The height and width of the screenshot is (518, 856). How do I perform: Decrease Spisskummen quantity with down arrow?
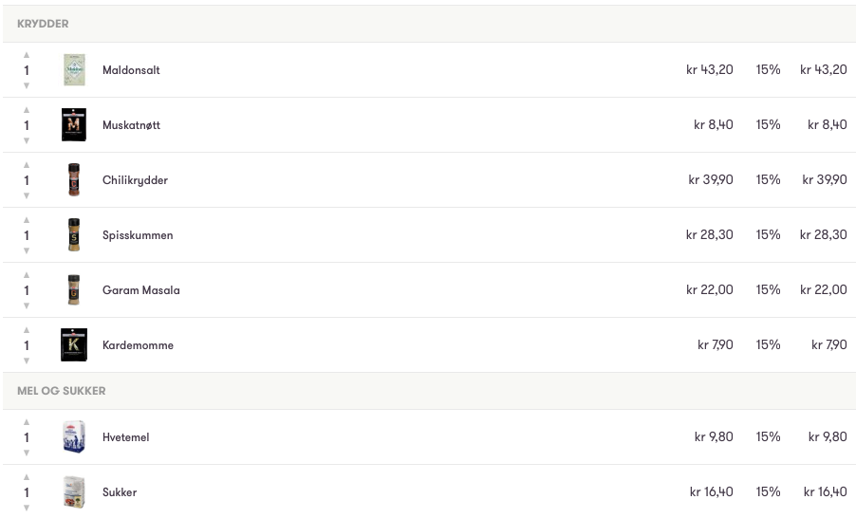click(x=27, y=250)
